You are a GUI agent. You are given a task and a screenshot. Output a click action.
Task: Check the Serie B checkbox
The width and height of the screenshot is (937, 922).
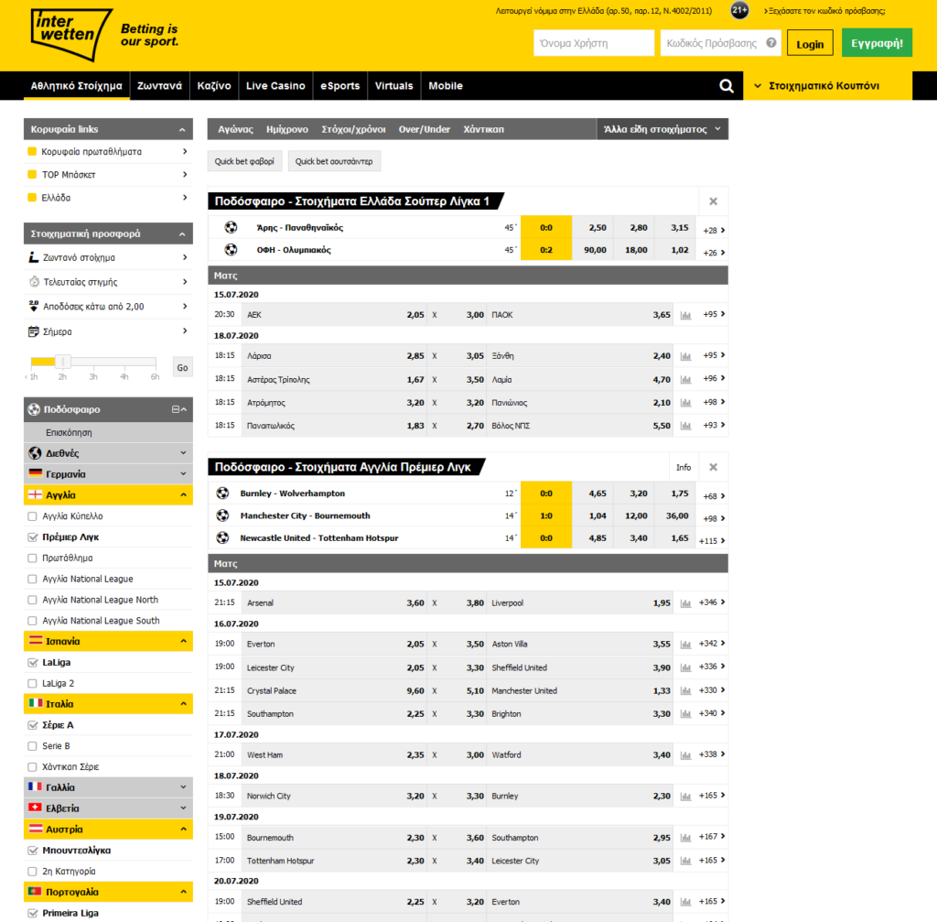32,746
